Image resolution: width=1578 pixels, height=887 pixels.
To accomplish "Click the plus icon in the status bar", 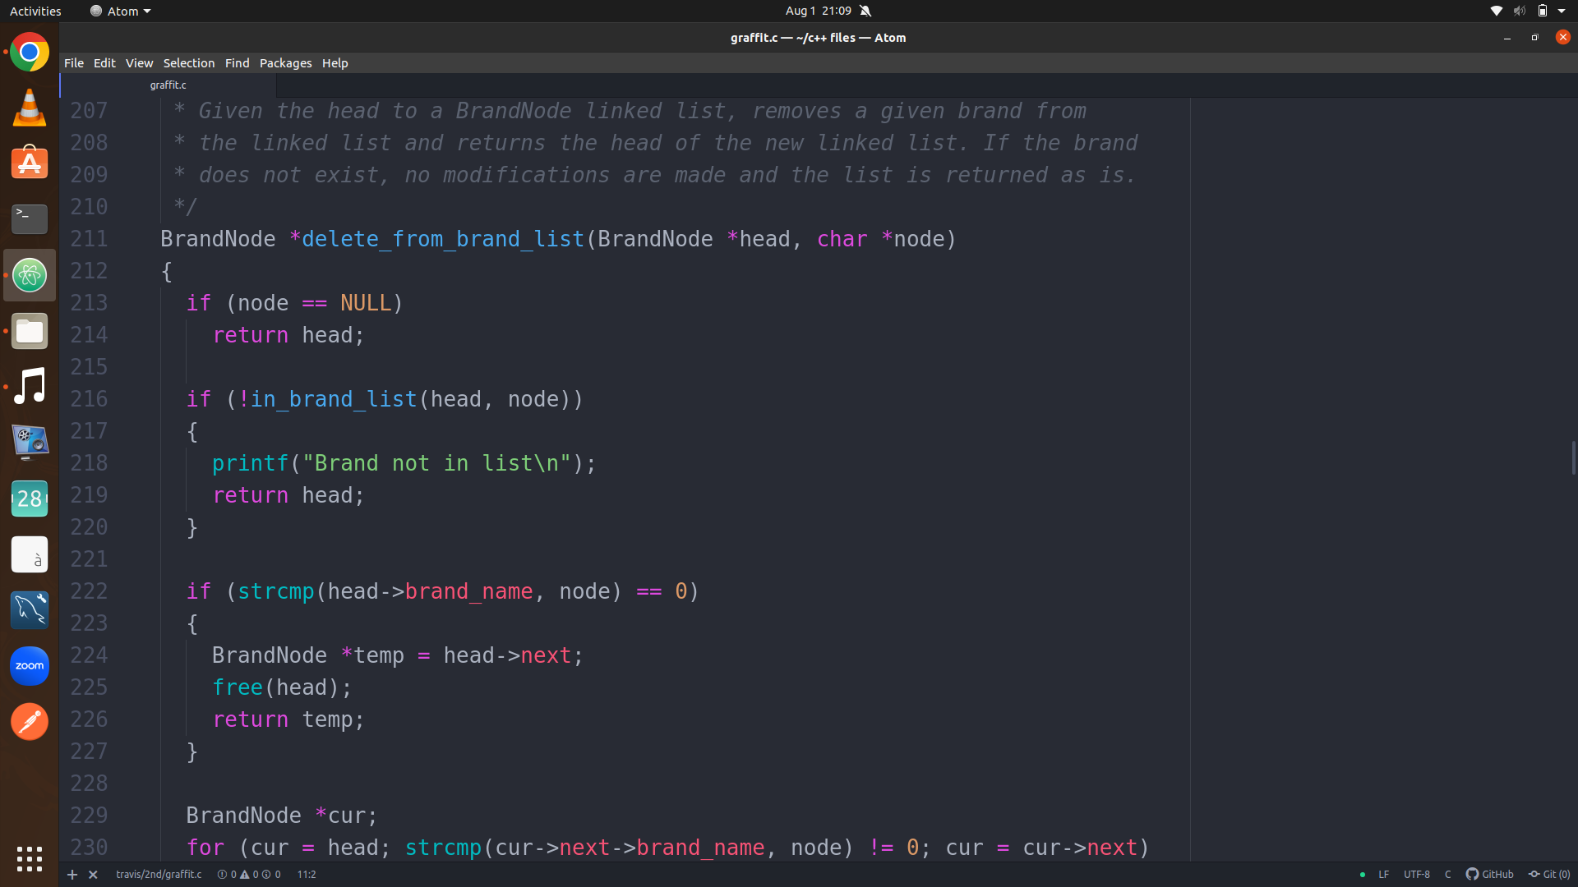I will coord(72,875).
